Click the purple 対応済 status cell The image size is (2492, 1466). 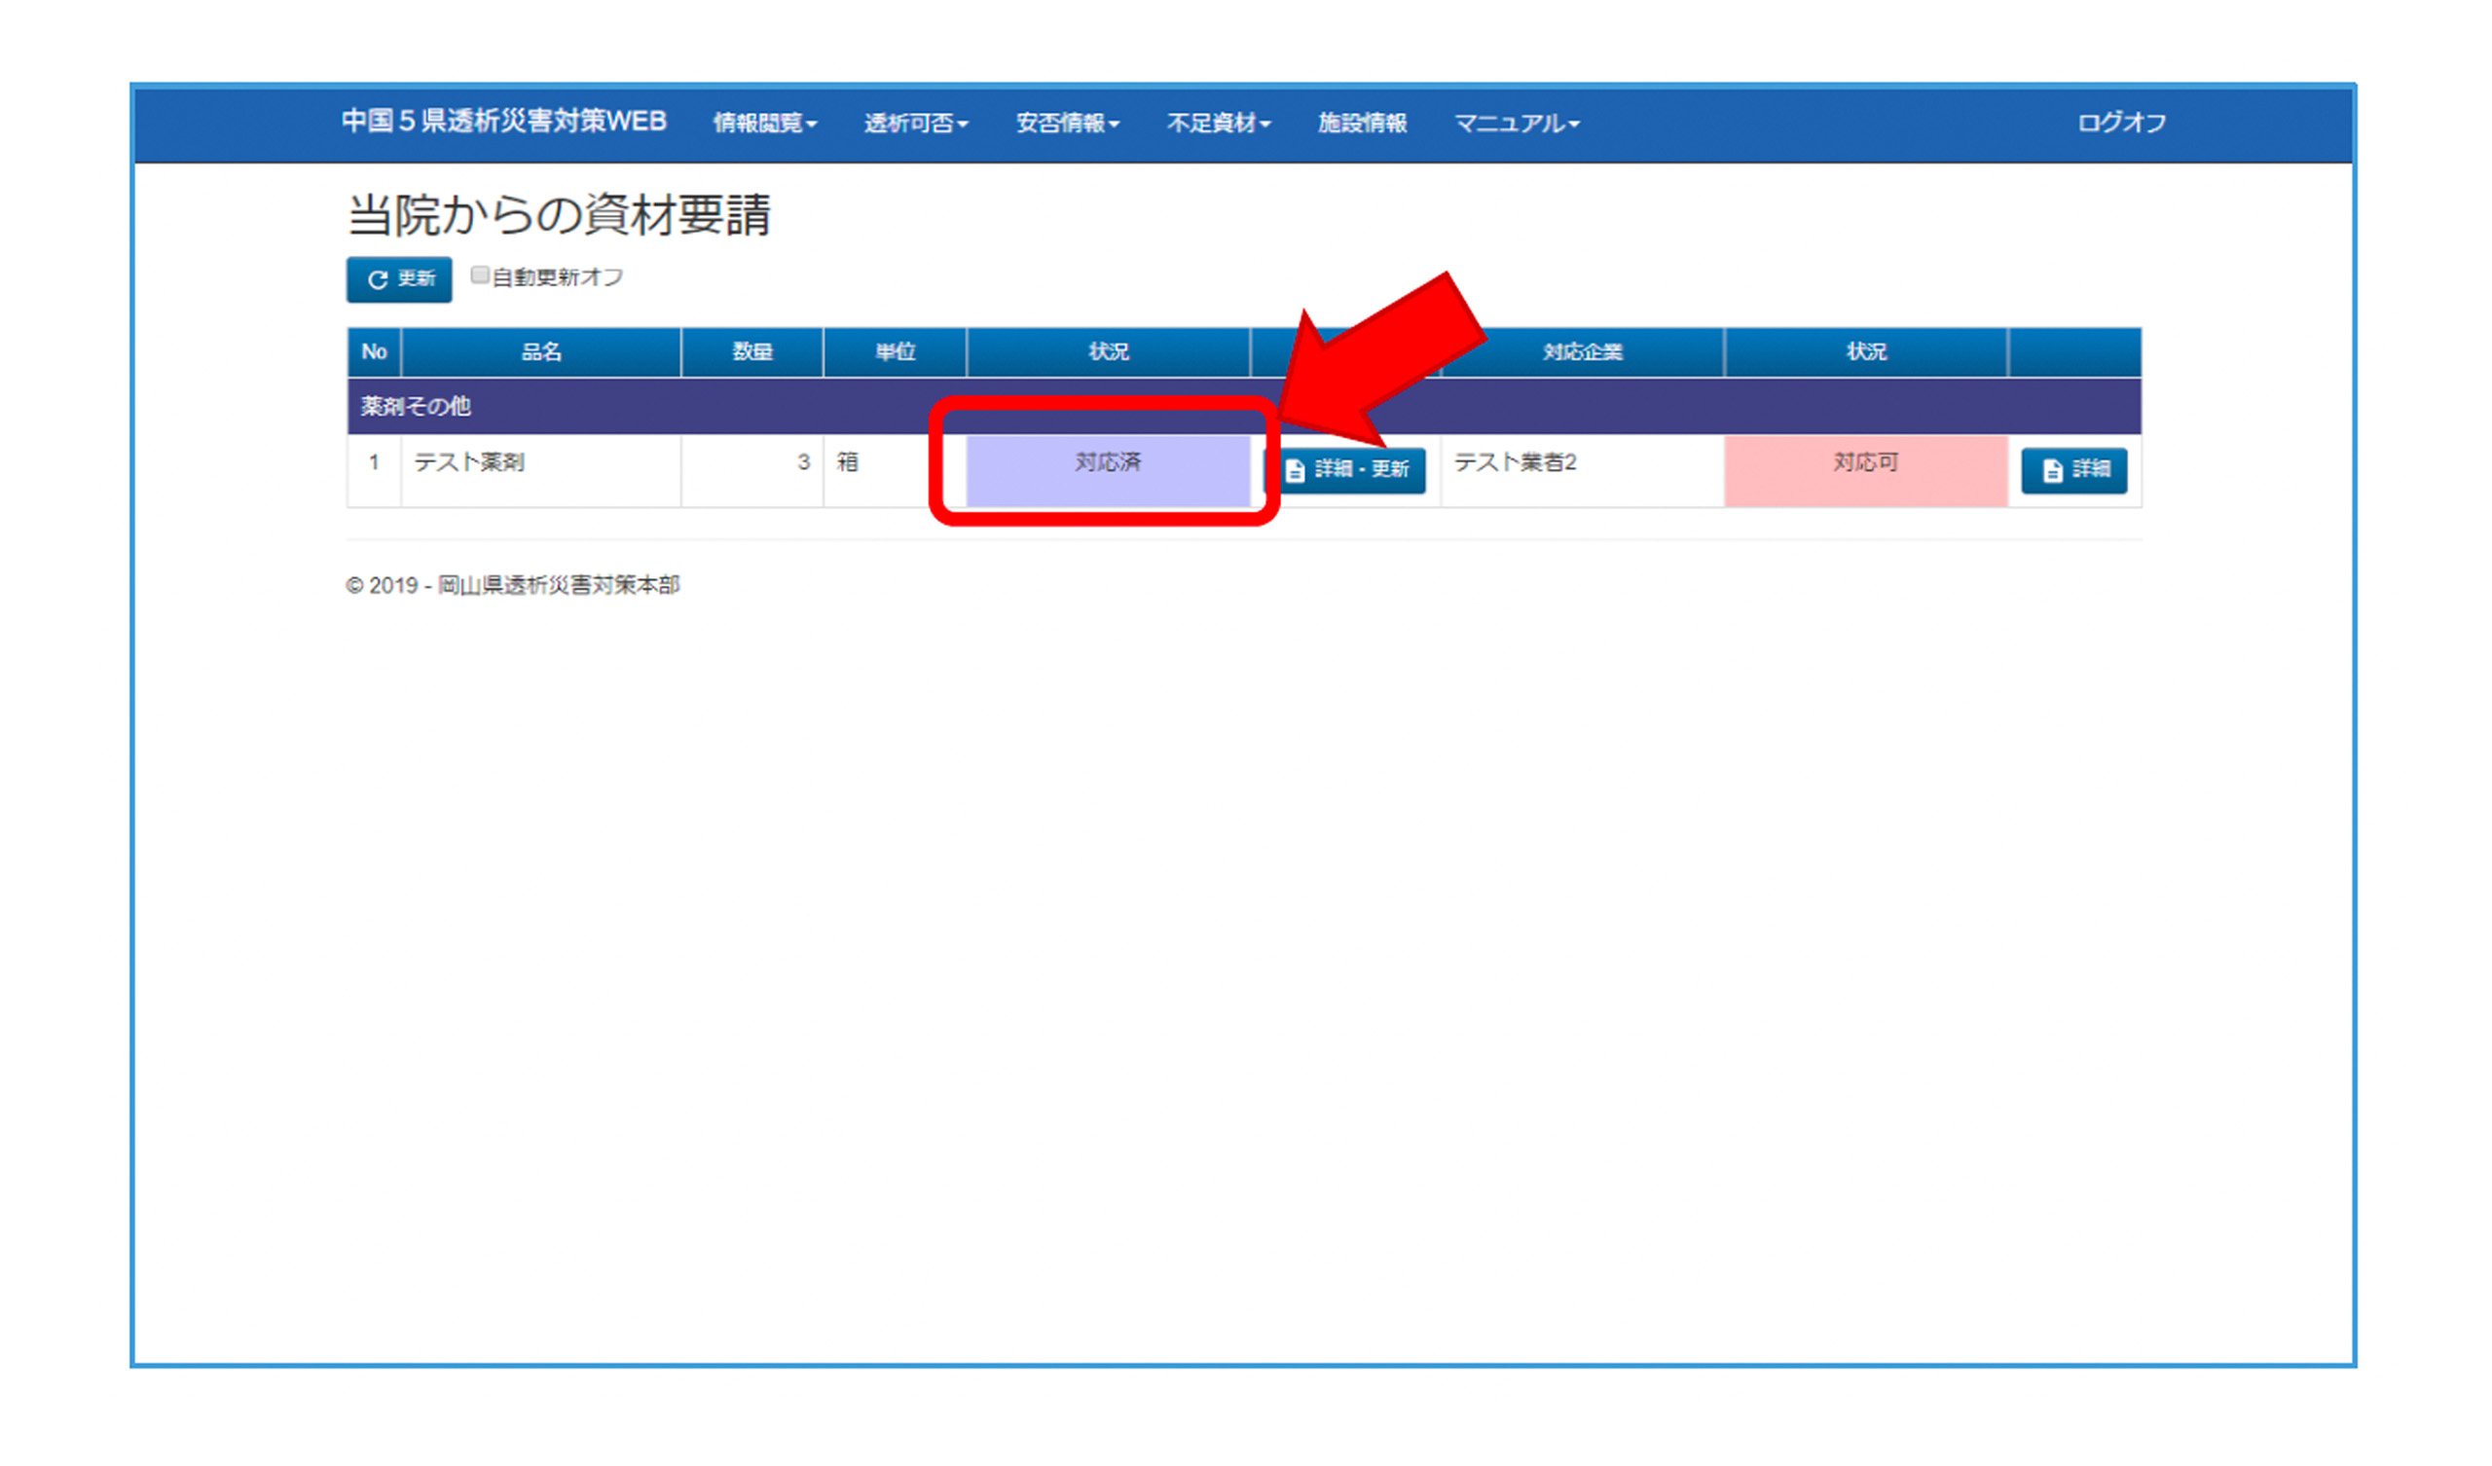click(1108, 471)
